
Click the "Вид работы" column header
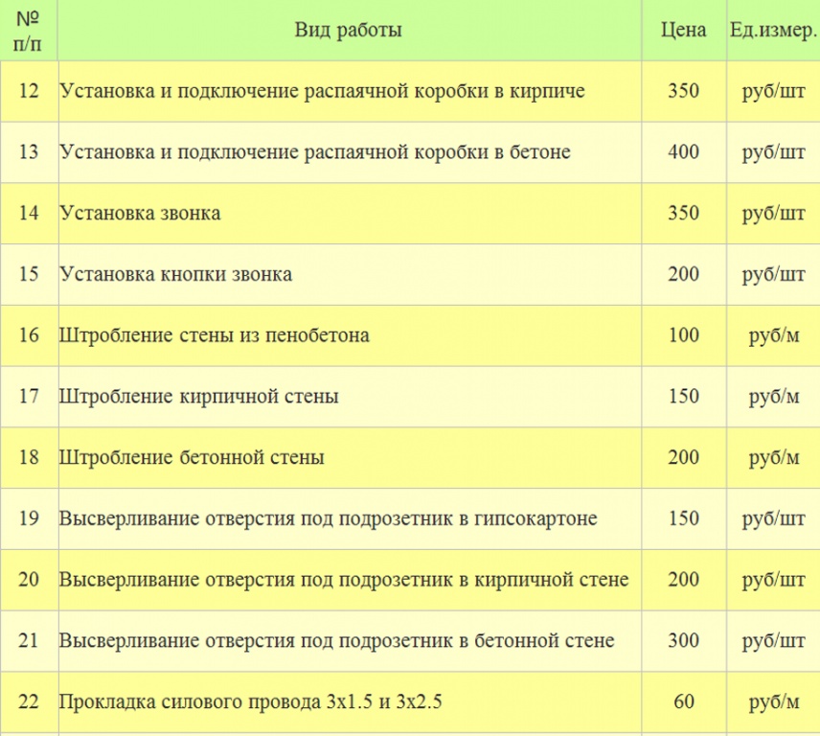[348, 30]
